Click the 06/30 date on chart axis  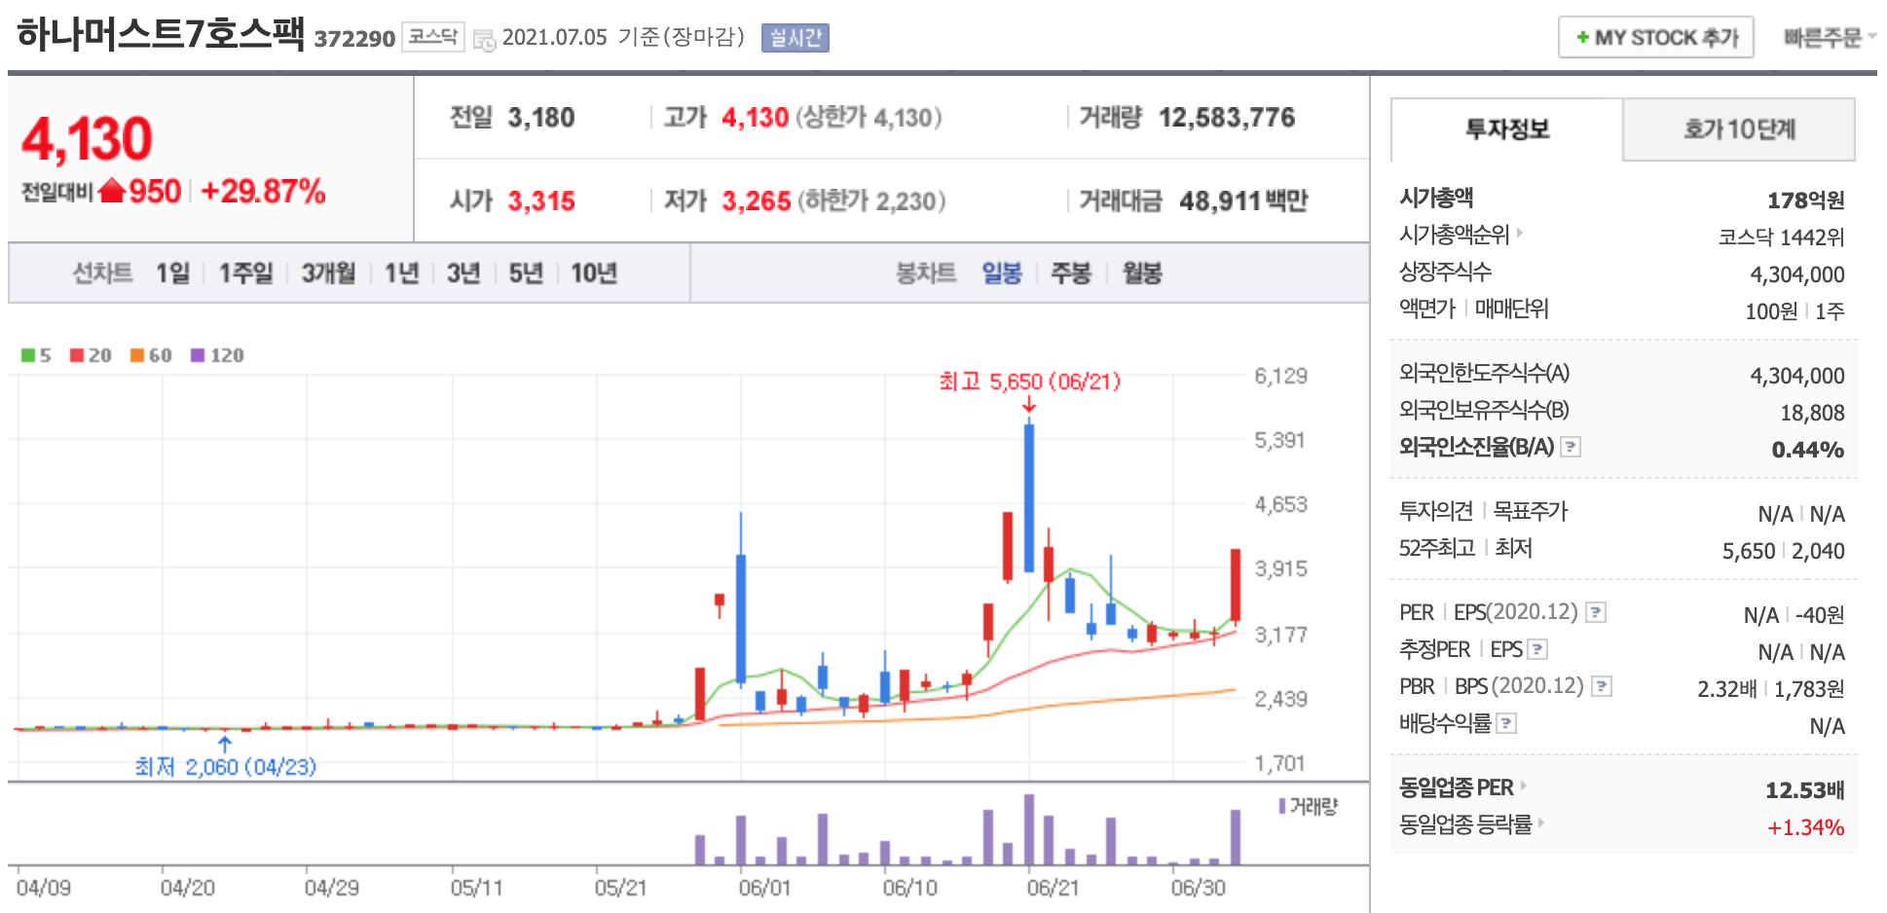tap(1199, 888)
